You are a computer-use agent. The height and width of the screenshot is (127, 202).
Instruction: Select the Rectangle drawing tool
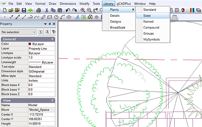click(49, 17)
